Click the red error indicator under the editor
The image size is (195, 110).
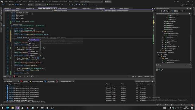(x=16, y=76)
